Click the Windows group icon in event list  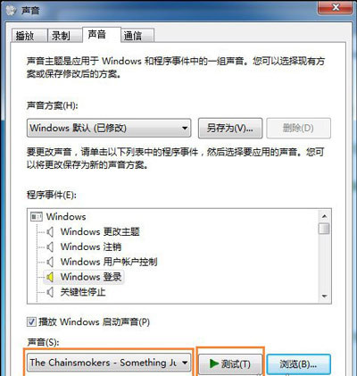tap(37, 217)
